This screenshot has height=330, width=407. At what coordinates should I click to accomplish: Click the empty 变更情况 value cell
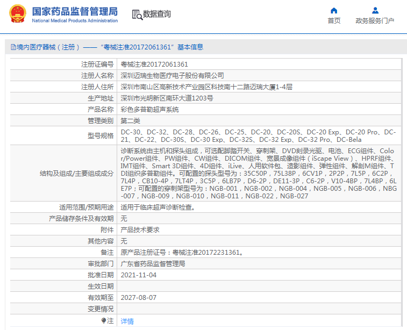[x=259, y=309]
